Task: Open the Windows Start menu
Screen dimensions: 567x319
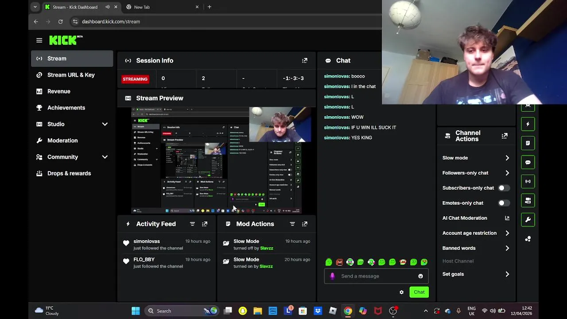Action: pyautogui.click(x=136, y=311)
